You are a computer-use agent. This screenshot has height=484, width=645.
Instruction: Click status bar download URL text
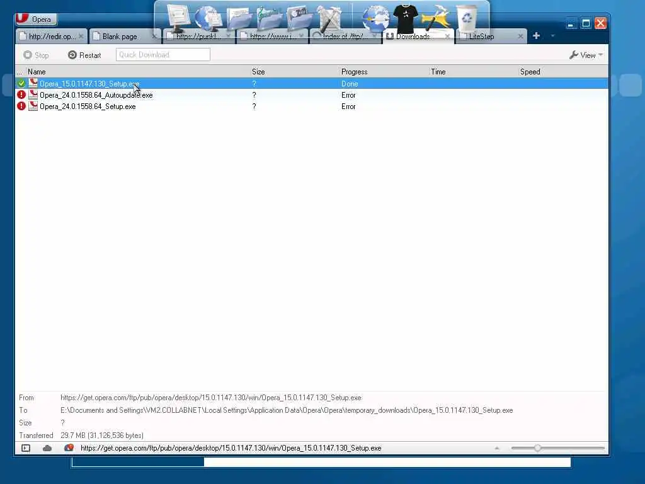[x=231, y=448]
